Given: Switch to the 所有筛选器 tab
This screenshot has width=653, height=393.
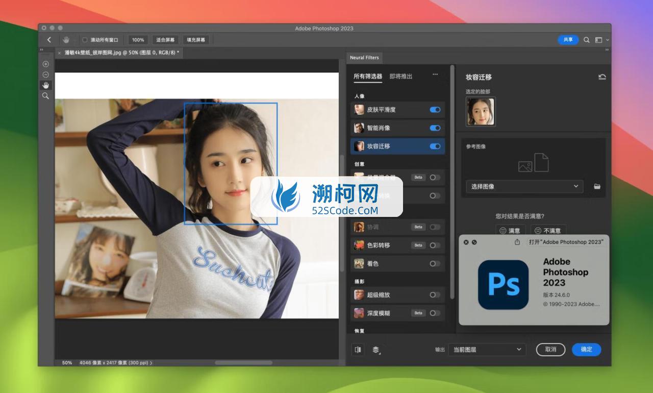Looking at the screenshot, I should tap(368, 77).
